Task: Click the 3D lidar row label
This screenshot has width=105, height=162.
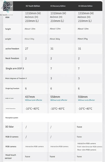Action: point(9,127)
